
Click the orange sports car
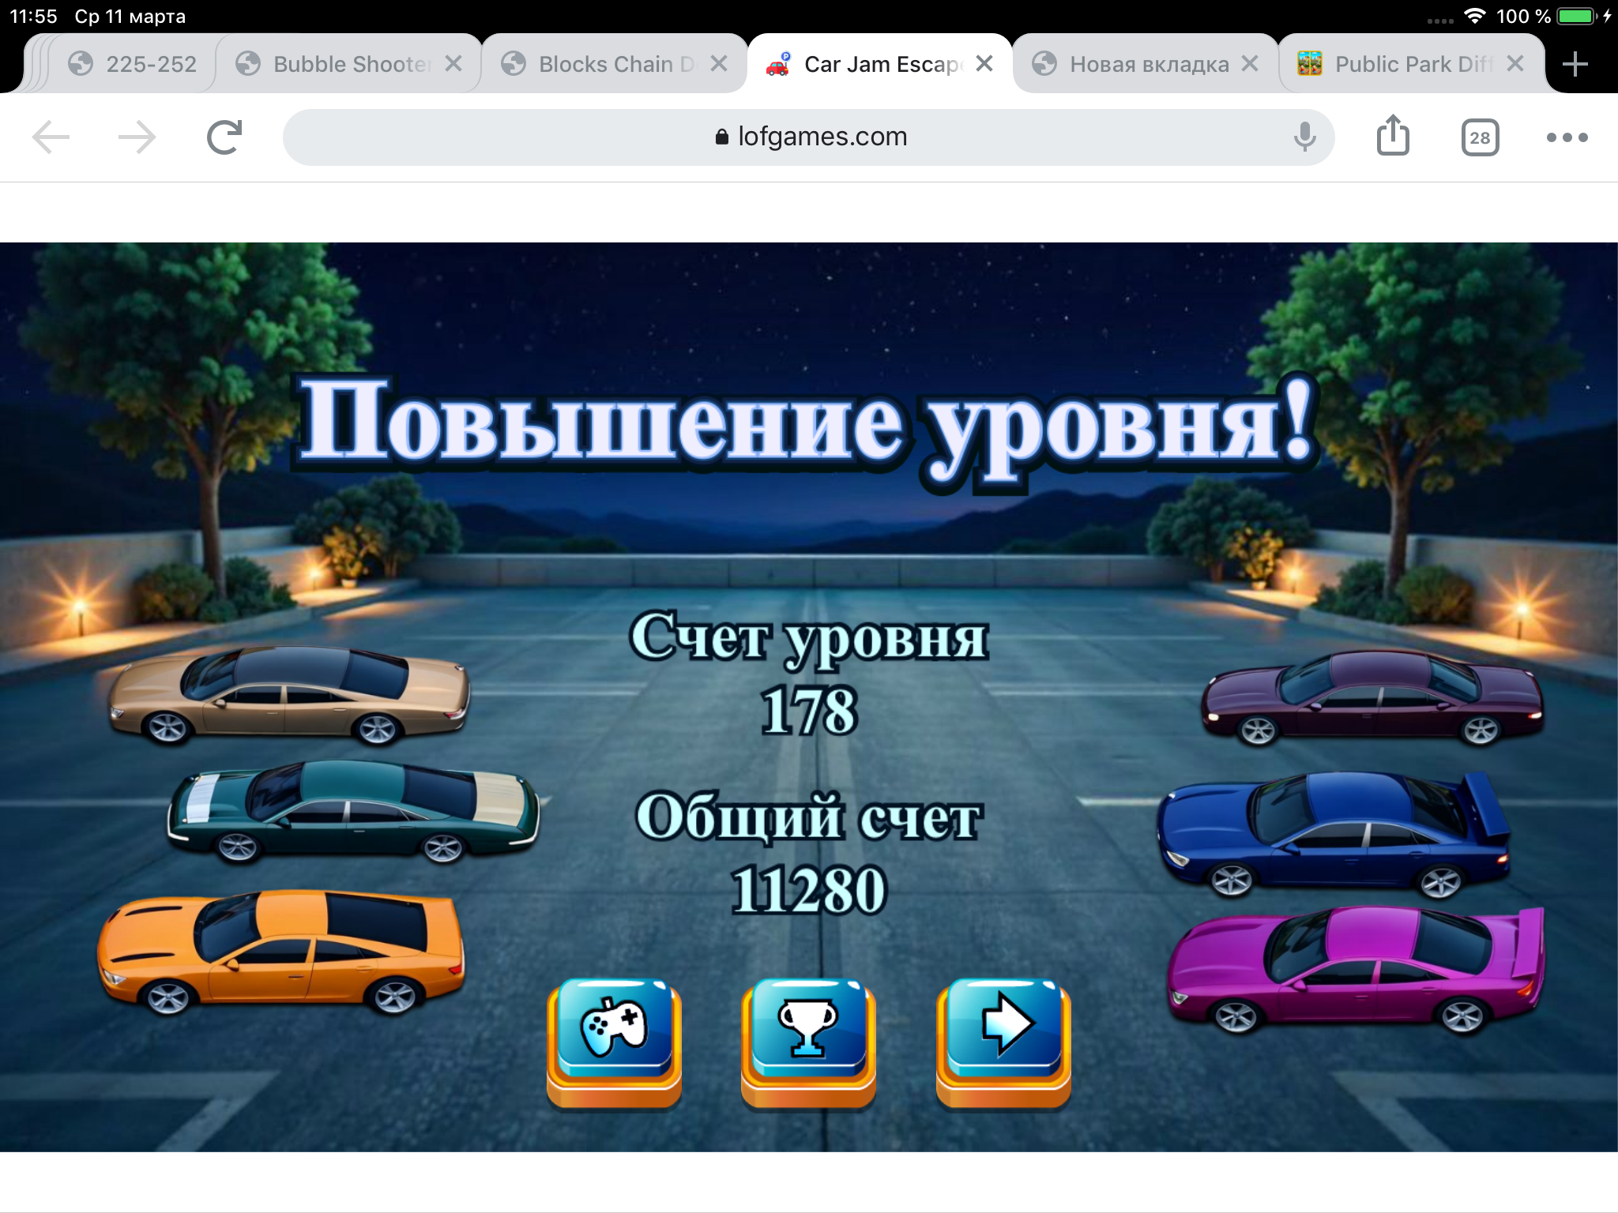(x=280, y=952)
